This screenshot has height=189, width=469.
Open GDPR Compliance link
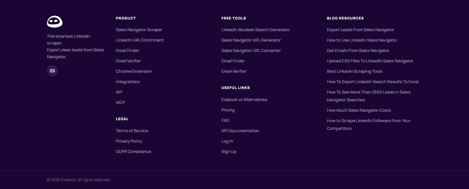pos(134,152)
